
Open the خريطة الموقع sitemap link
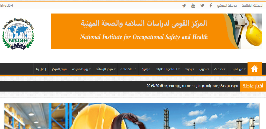(x=227, y=6)
